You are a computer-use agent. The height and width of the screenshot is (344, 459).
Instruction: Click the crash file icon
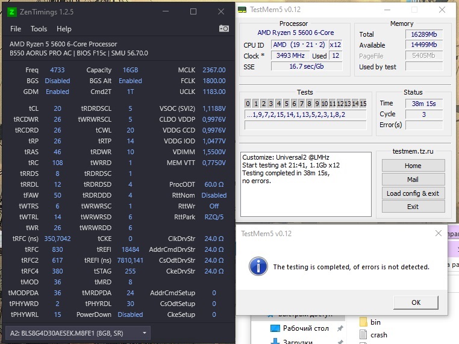[363, 334]
